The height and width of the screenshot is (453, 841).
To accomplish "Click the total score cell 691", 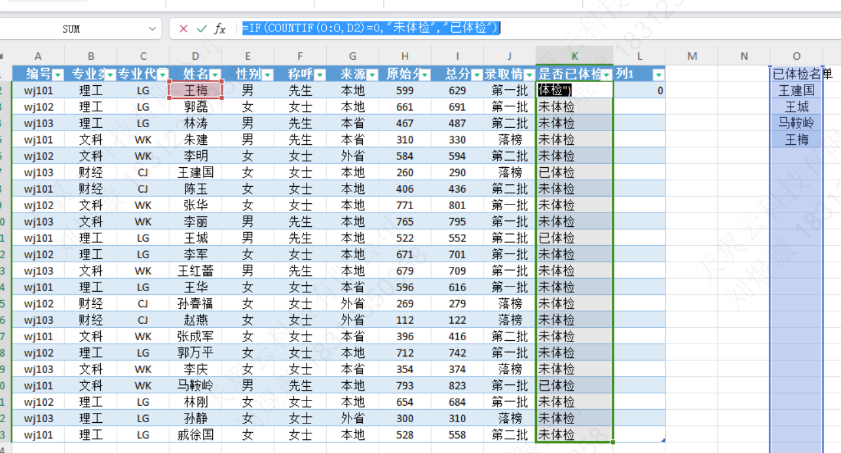I will [x=457, y=107].
